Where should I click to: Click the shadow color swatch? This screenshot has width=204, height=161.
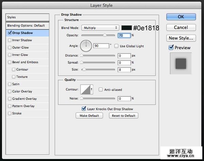click(126, 28)
